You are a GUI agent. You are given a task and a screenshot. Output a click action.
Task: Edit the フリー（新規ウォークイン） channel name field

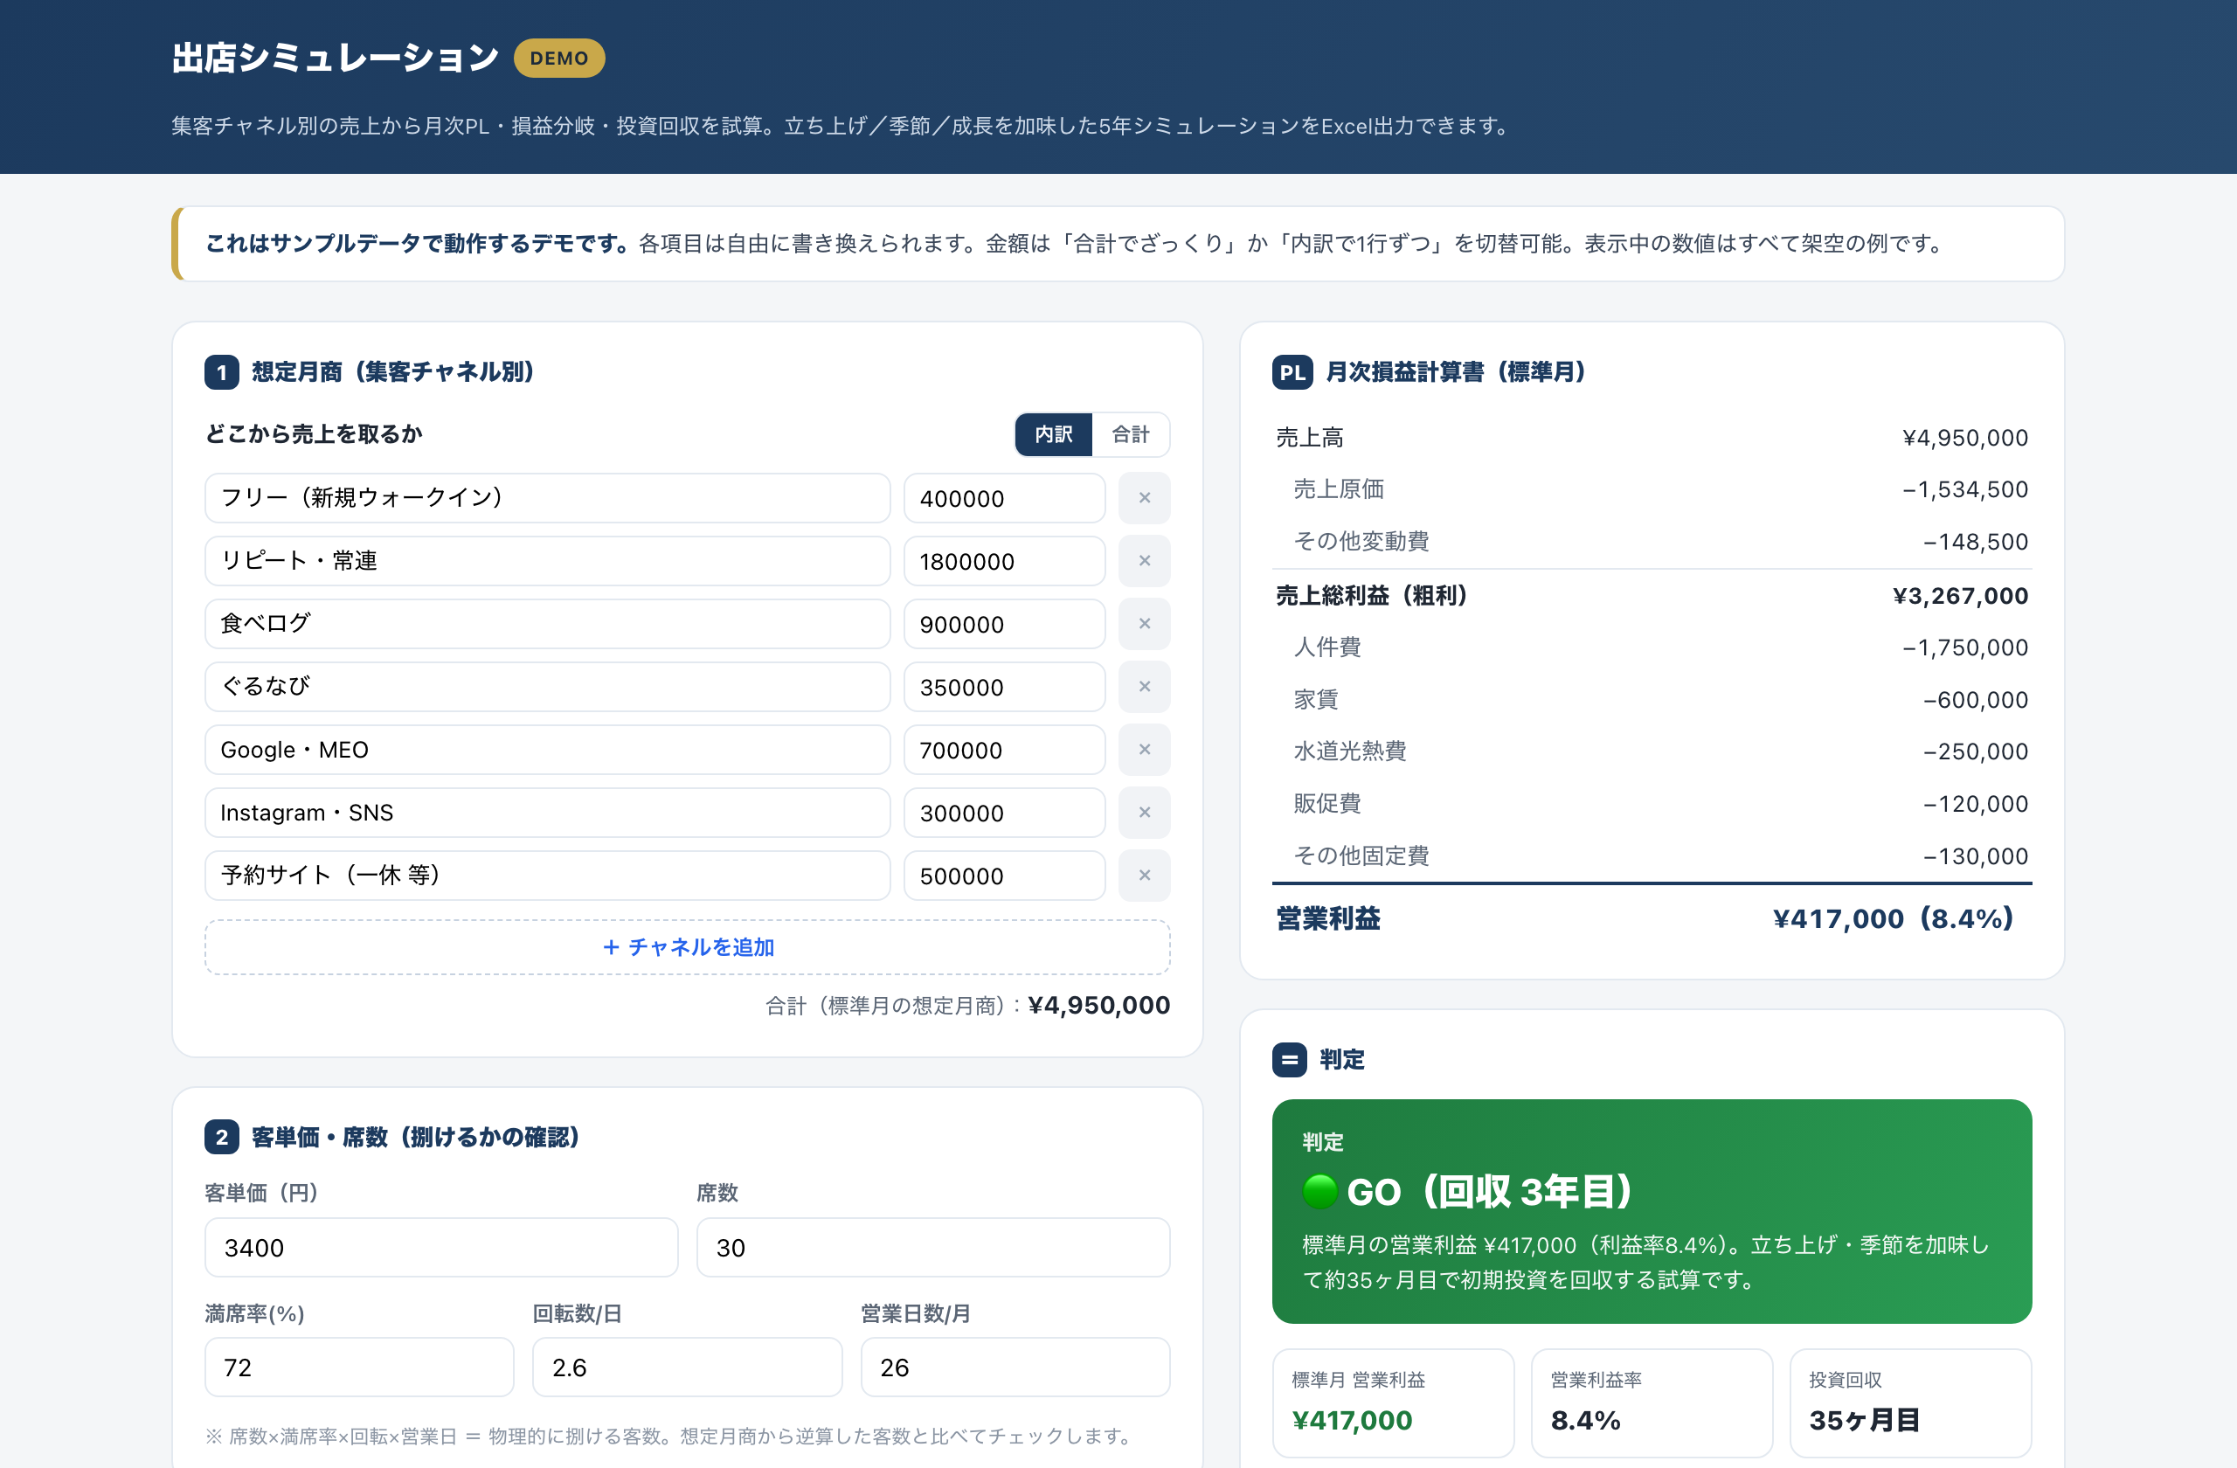(547, 498)
